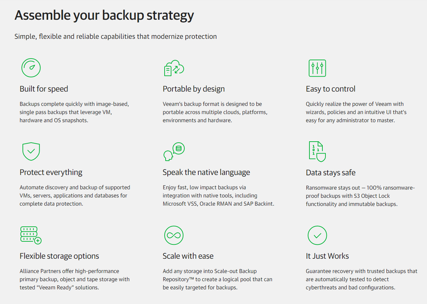Select the storage racks plus icon
Image resolution: width=427 pixels, height=304 pixels.
pos(31,235)
